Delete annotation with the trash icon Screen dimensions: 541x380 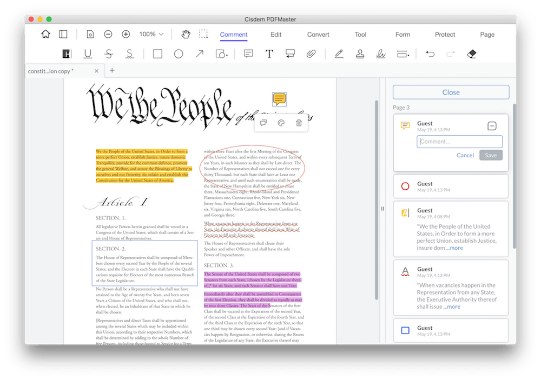pyautogui.click(x=299, y=123)
